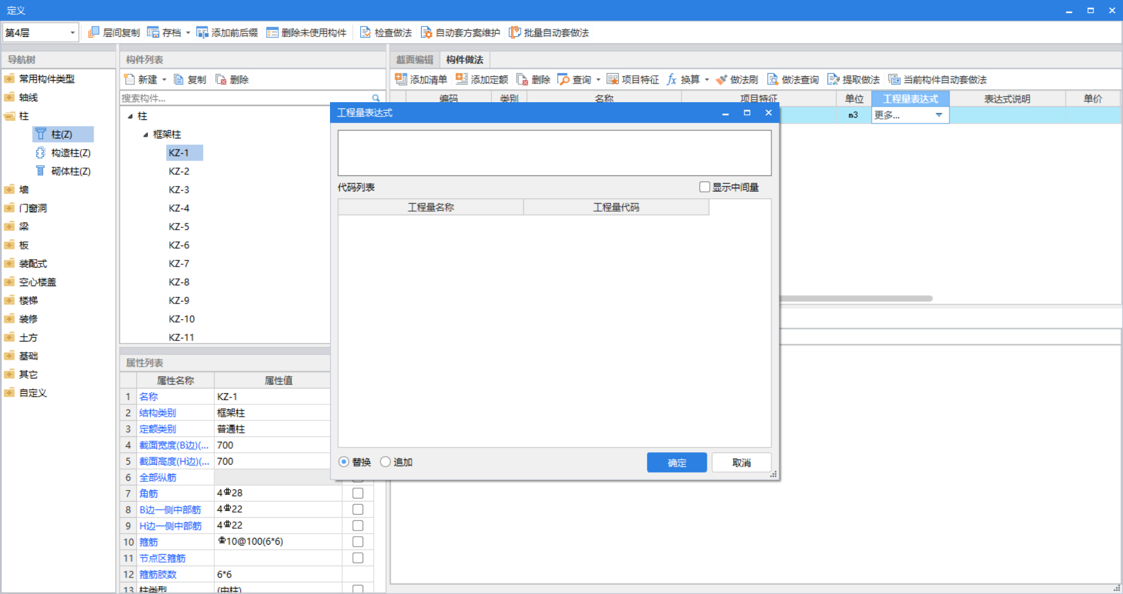Viewport: 1123px width, 594px height.
Task: Open the 更多... expression dropdown
Action: (x=939, y=115)
